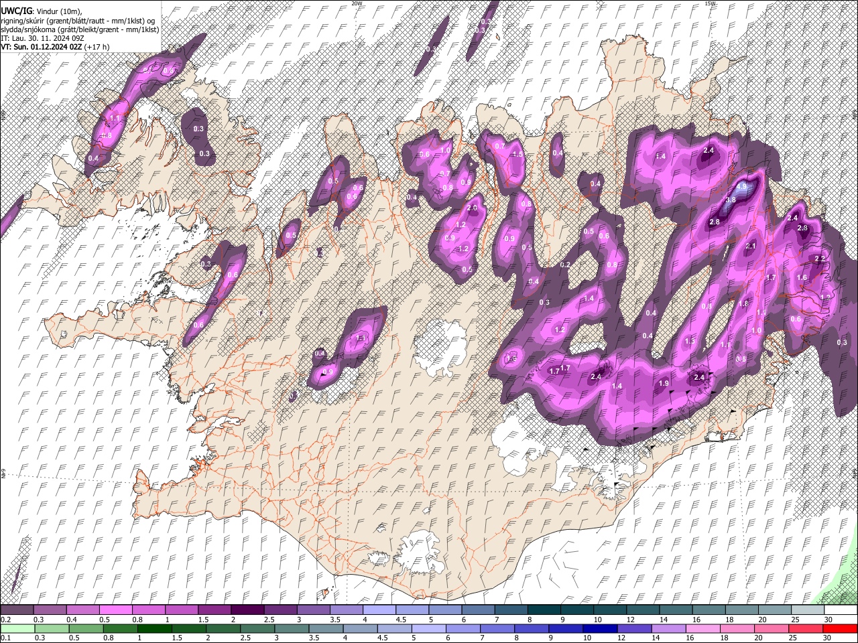This screenshot has height=643, width=858.
Task: Click the '3.8' precipitation value on map
Action: click(x=731, y=200)
